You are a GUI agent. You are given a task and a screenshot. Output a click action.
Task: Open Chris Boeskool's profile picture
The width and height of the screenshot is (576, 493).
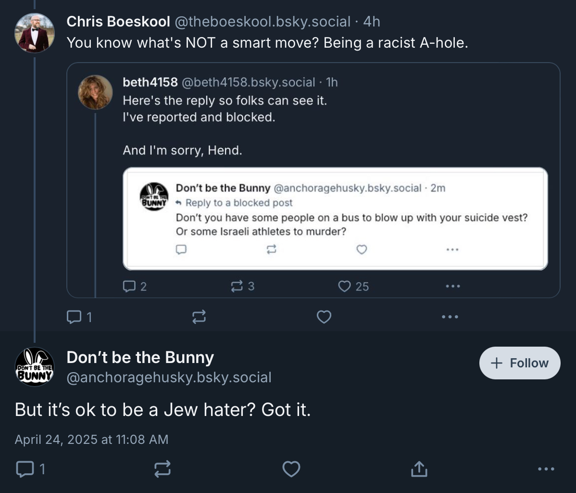point(34,33)
